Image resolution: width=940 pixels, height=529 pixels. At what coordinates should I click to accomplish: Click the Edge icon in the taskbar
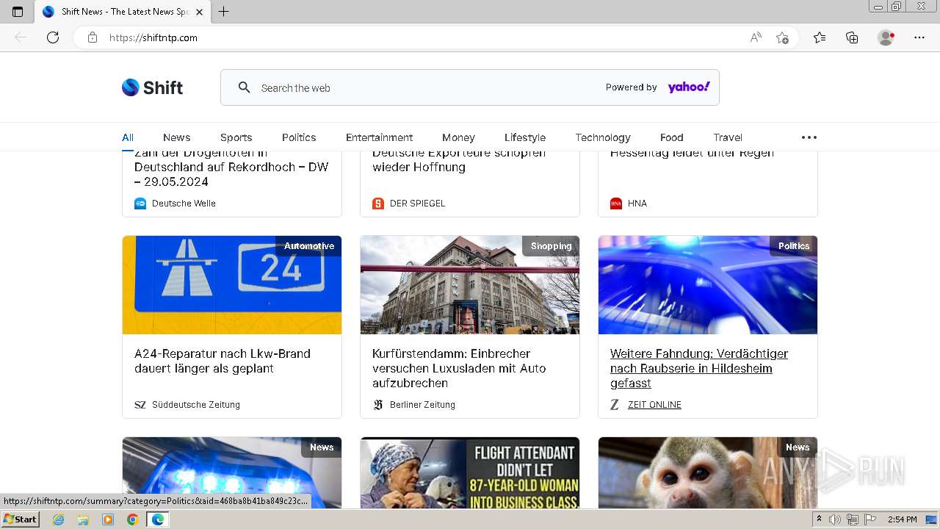(x=157, y=519)
